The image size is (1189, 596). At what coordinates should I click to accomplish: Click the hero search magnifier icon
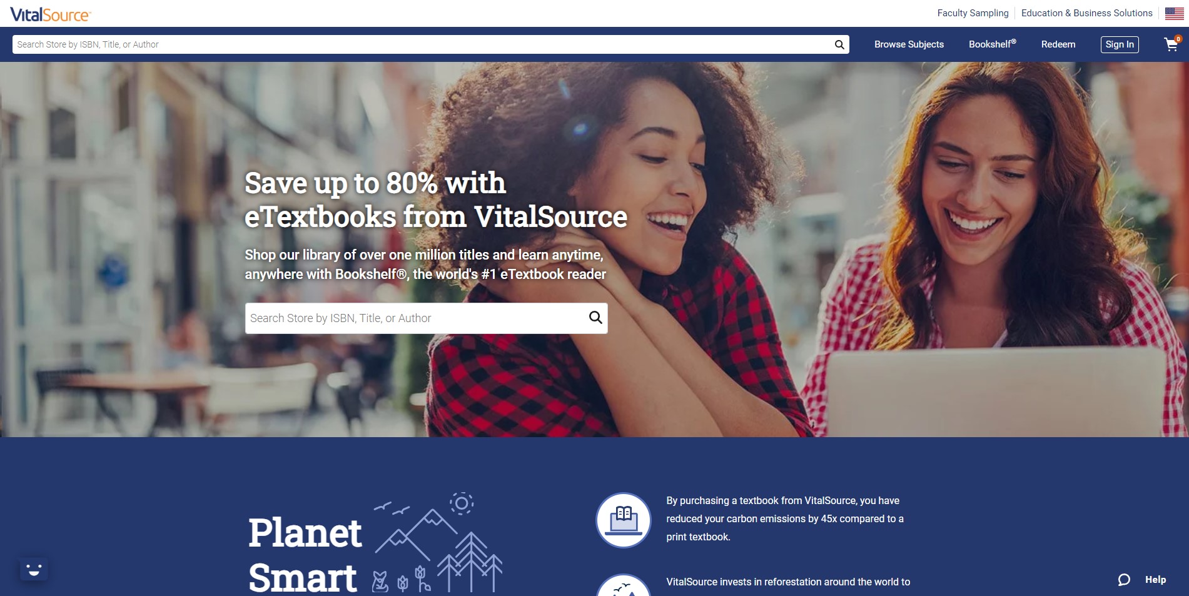[595, 318]
